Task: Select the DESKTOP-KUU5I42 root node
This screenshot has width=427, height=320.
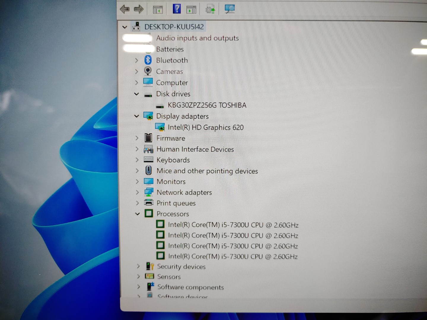Action: coord(174,27)
